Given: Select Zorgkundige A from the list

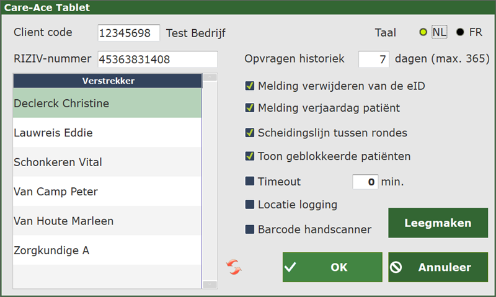Looking at the screenshot, I should point(107,250).
